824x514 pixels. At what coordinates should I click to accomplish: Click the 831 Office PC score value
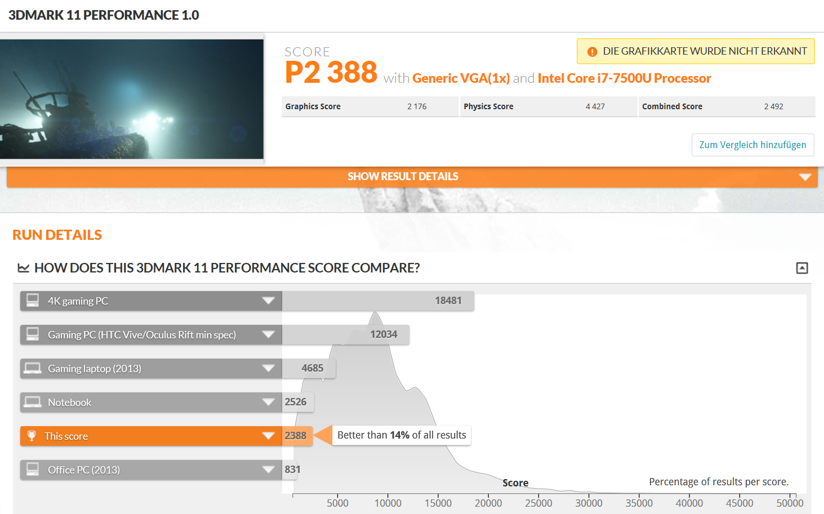pyautogui.click(x=292, y=470)
